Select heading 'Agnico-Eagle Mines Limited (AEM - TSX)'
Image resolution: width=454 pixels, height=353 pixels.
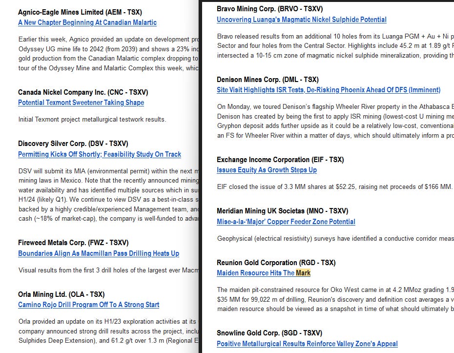[80, 12]
